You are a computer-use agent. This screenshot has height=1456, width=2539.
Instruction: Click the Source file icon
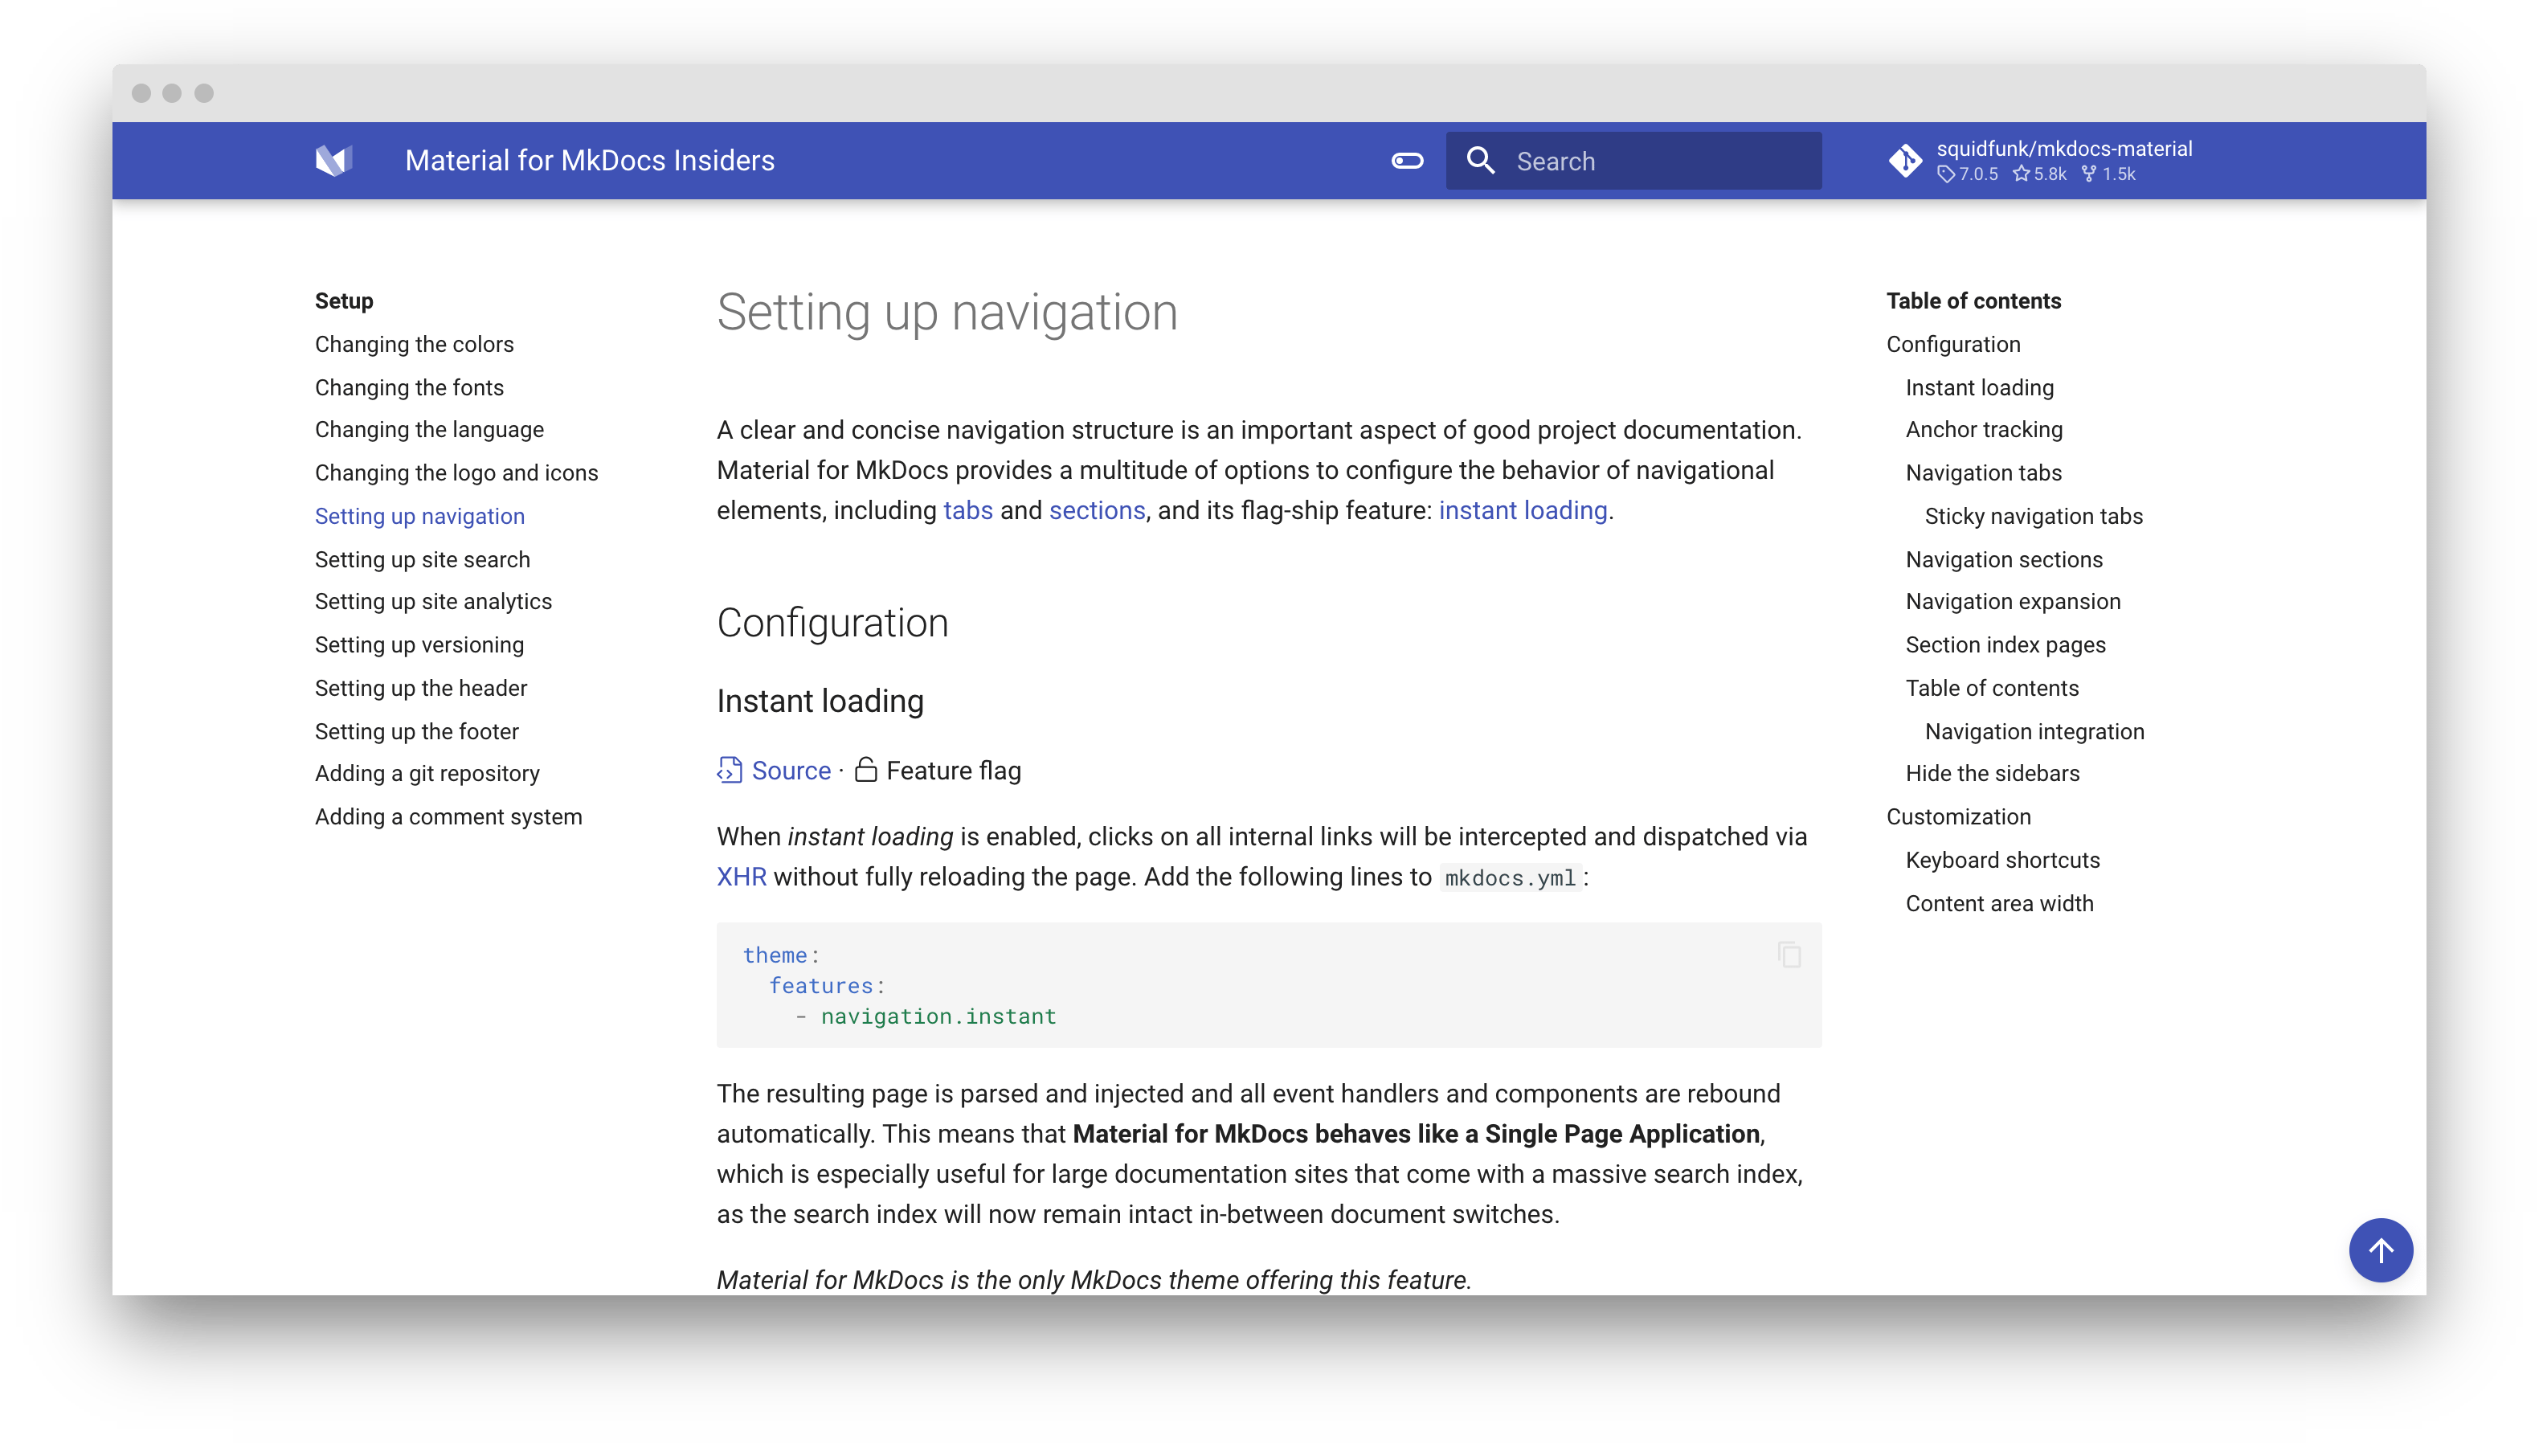click(x=730, y=770)
